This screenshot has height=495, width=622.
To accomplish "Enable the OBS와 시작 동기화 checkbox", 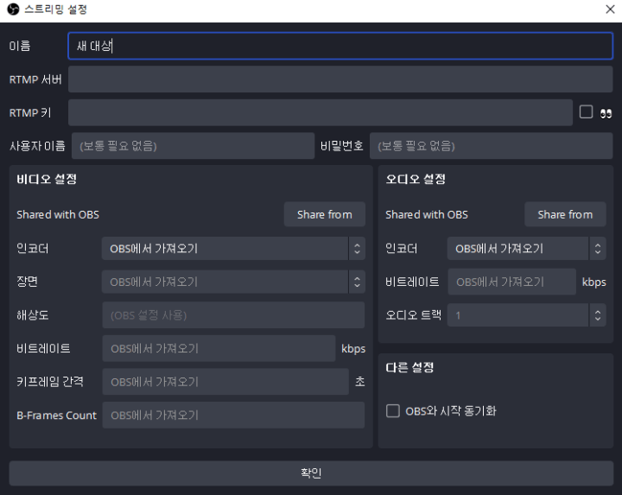I will pyautogui.click(x=393, y=410).
